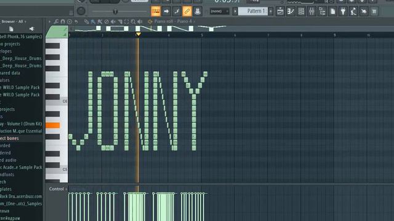The width and height of the screenshot is (394, 221).
Task: Open the Mixer view icon
Action: tap(312, 11)
